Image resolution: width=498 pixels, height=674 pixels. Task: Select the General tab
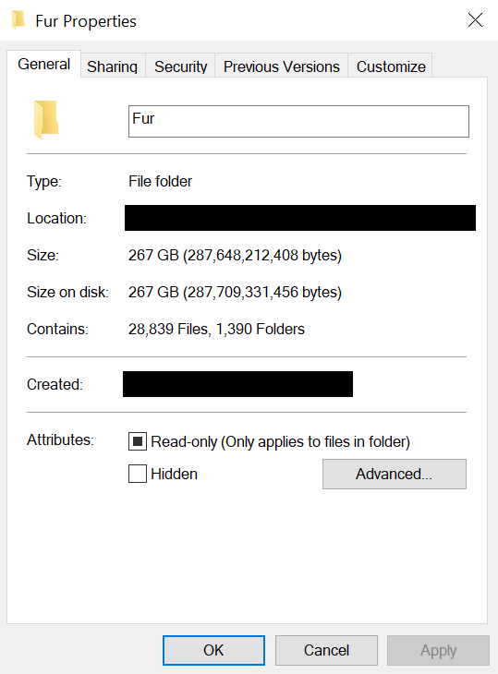coord(43,64)
